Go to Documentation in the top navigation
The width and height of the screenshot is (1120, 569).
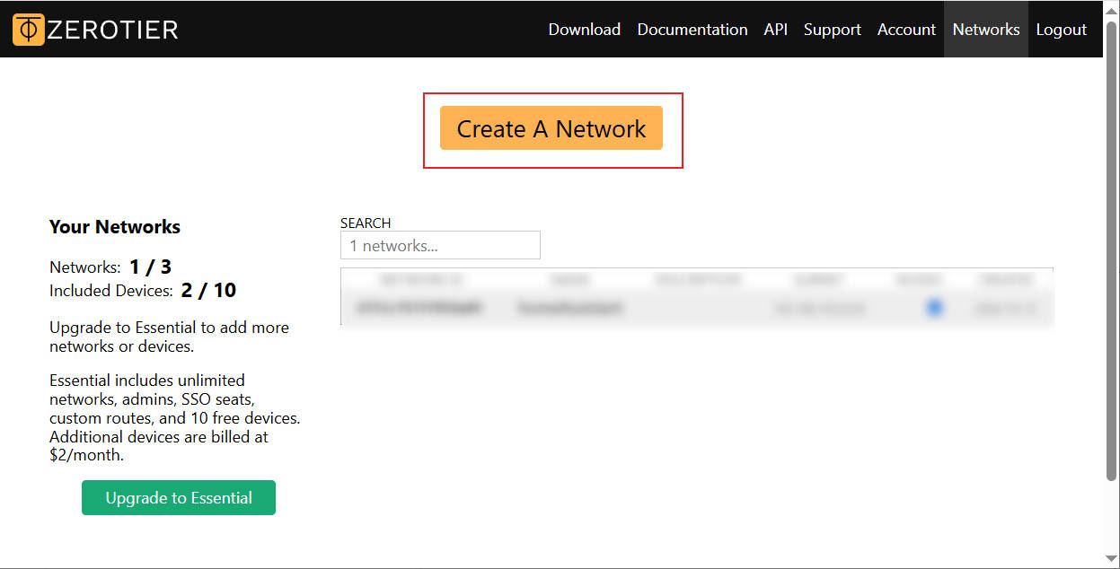[692, 30]
